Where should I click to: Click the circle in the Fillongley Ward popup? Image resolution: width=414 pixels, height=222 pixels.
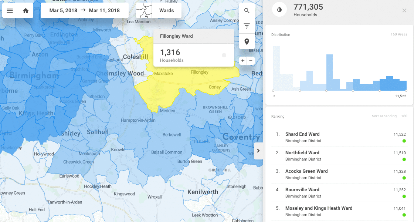[224, 55]
